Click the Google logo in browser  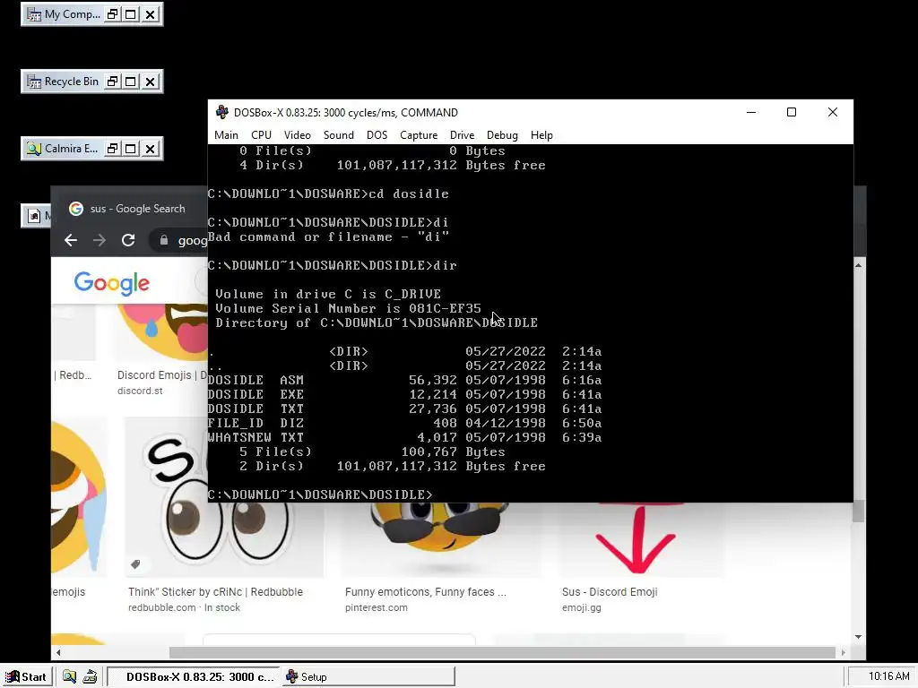(x=111, y=284)
